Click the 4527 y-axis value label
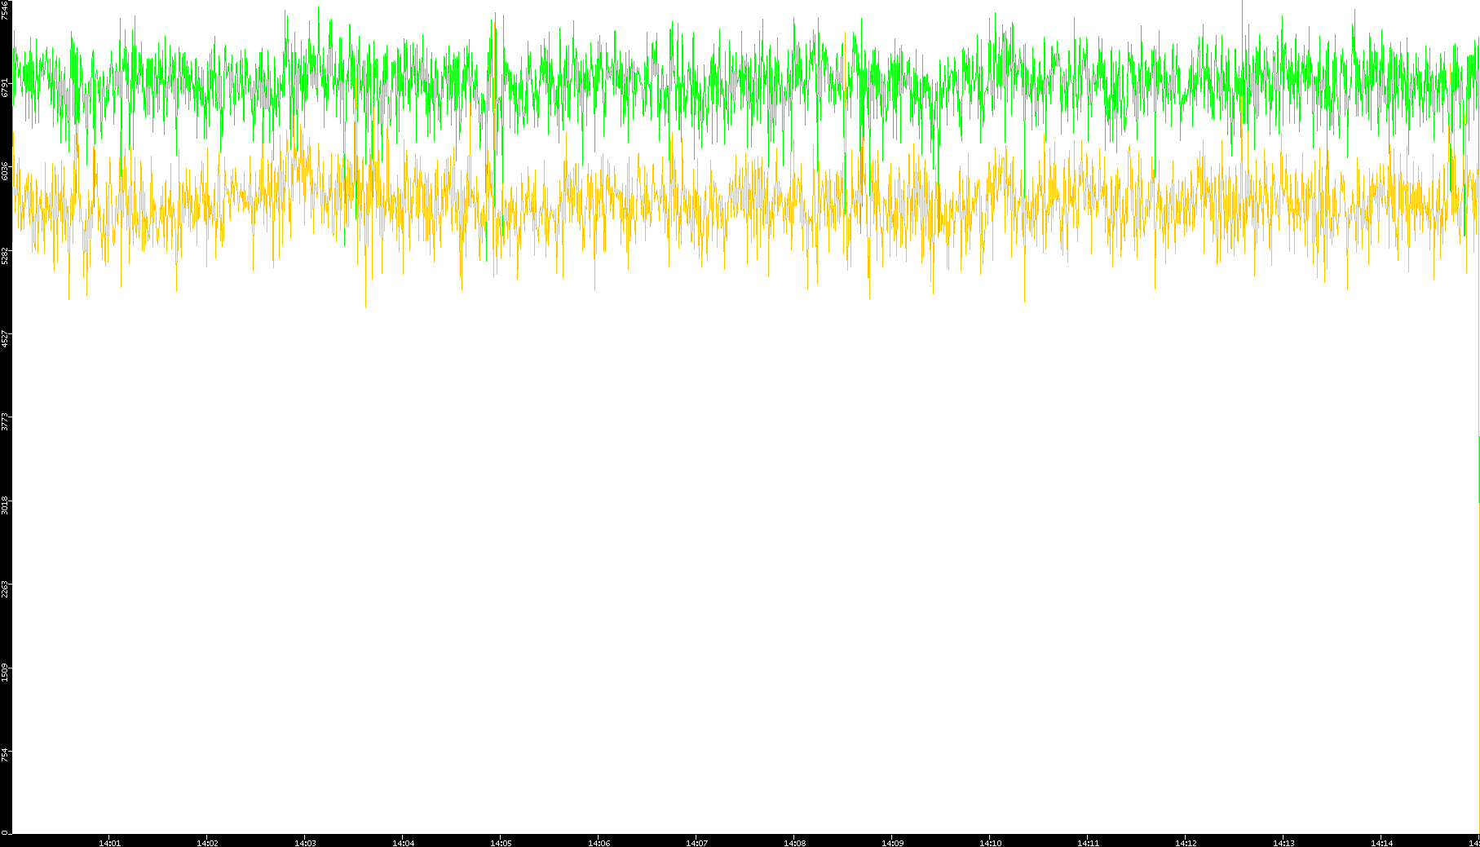The image size is (1480, 847). click(x=6, y=338)
